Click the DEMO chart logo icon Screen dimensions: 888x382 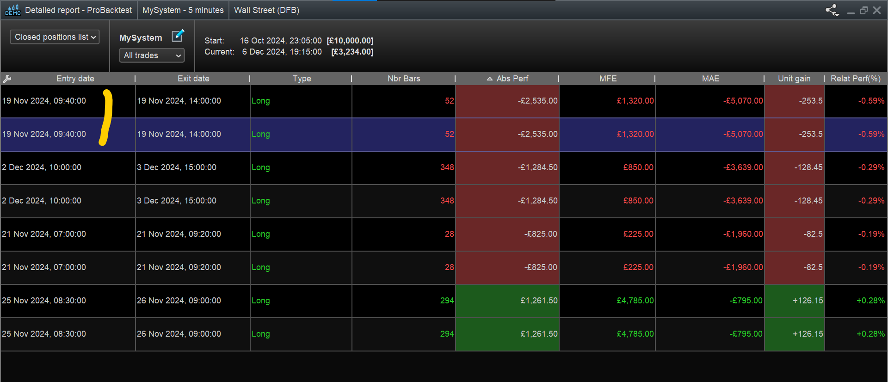12,10
